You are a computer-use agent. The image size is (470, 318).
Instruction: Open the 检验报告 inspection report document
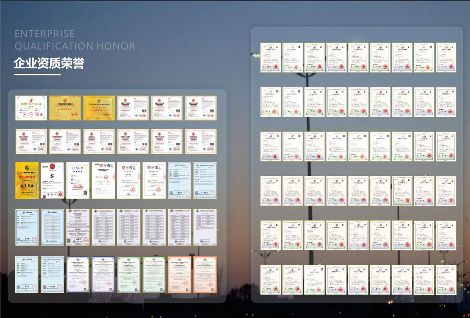pyautogui.click(x=78, y=180)
